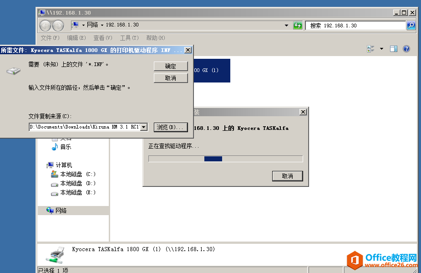Click the 已选择 1 项 status bar text

pos(53,270)
